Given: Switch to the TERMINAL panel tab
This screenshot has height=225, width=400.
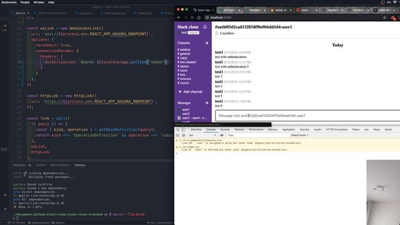Looking at the screenshot, I should [x=79, y=165].
